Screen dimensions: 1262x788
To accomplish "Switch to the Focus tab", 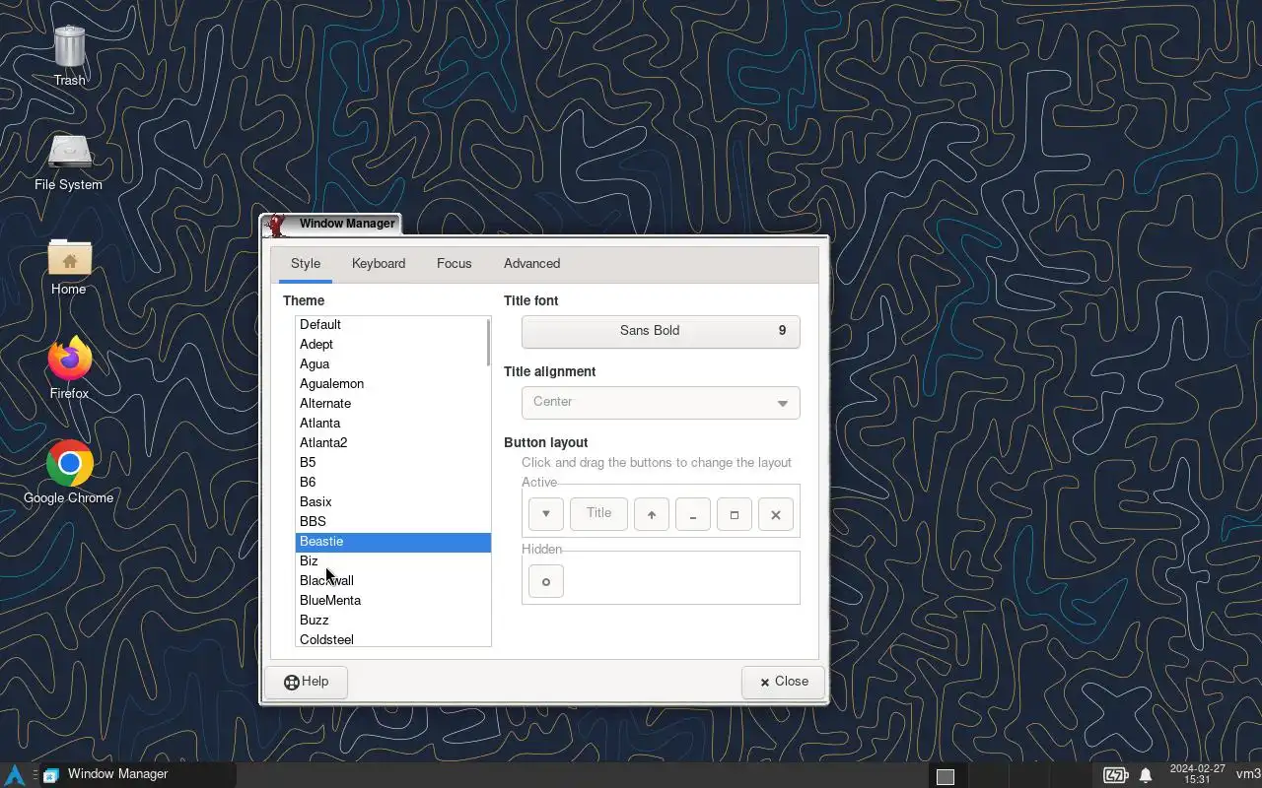I will pos(455,264).
